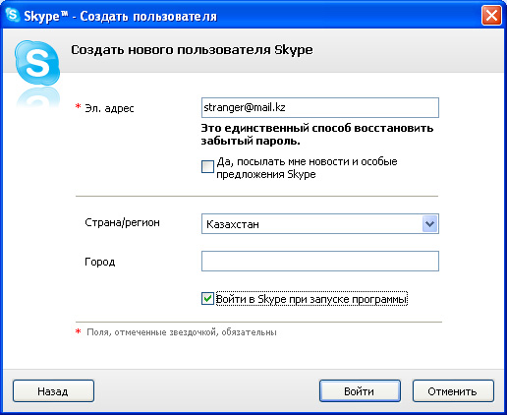This screenshot has height=415, width=507.
Task: Enable Skype news and offers checkbox
Action: click(x=207, y=166)
